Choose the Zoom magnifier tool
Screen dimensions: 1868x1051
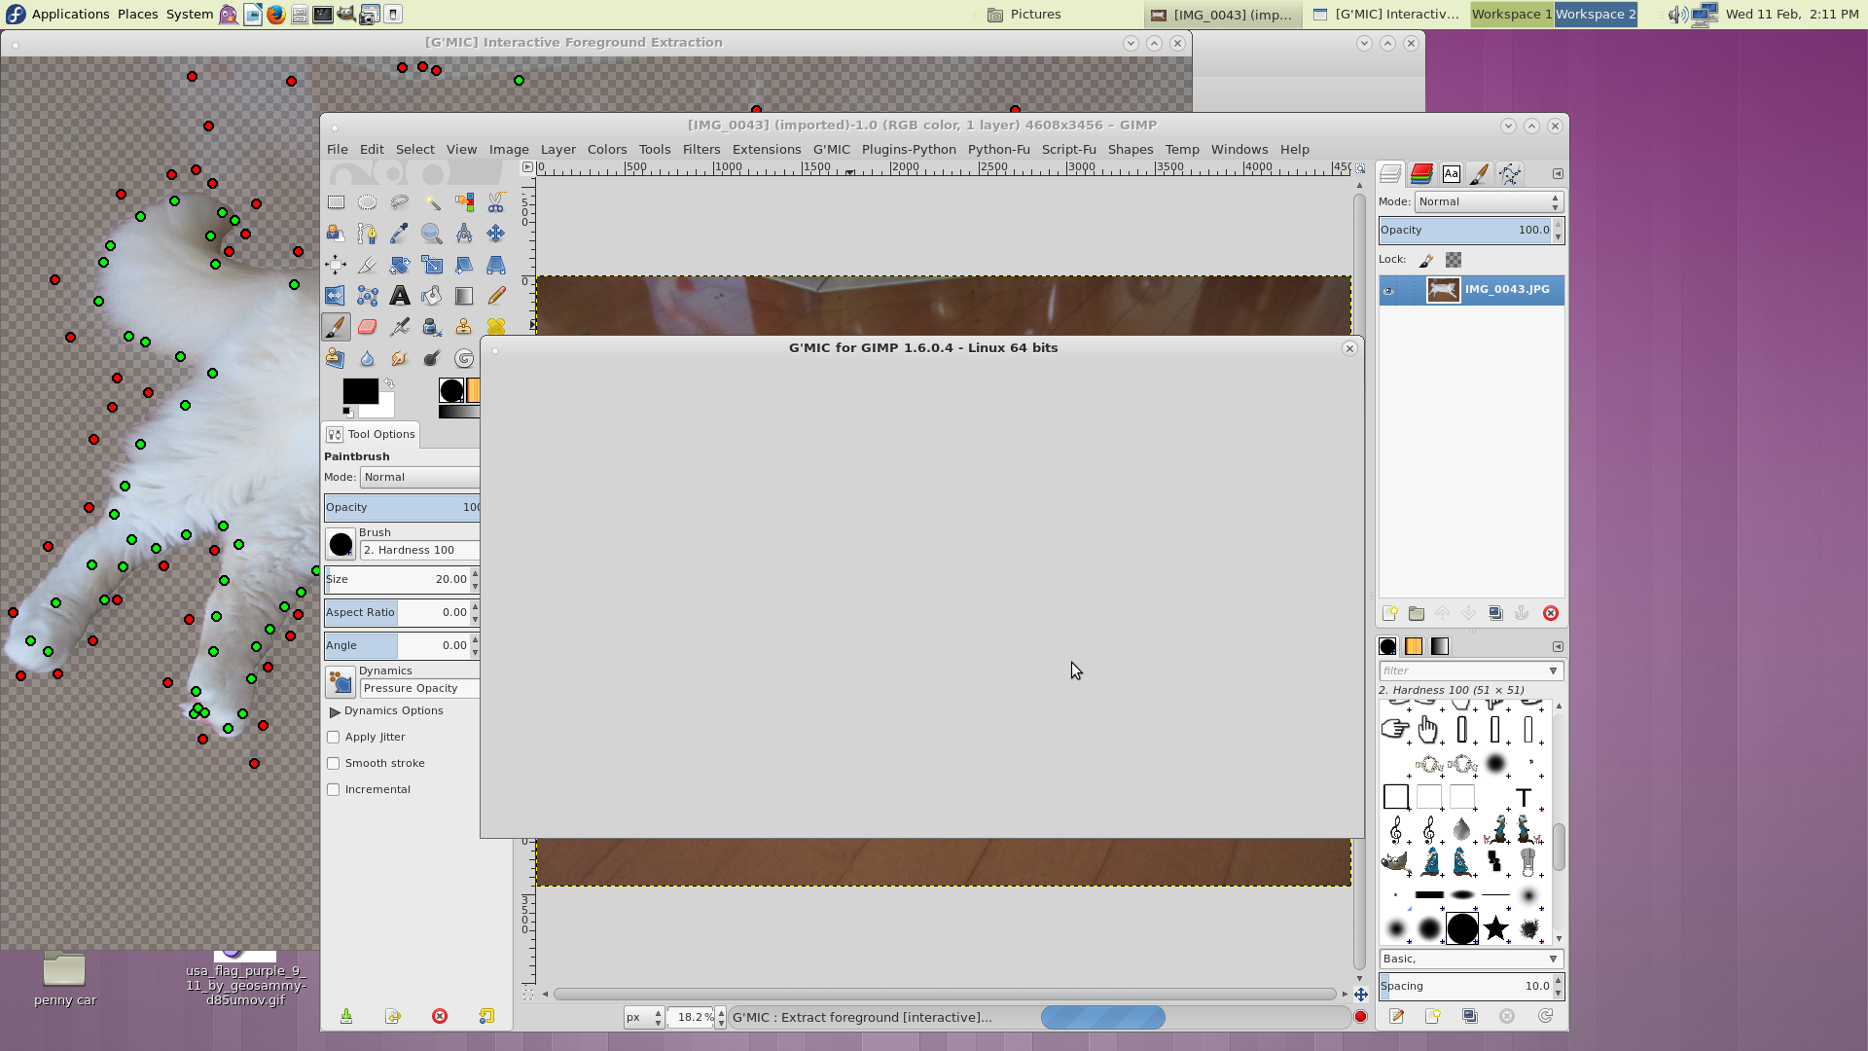pyautogui.click(x=431, y=234)
